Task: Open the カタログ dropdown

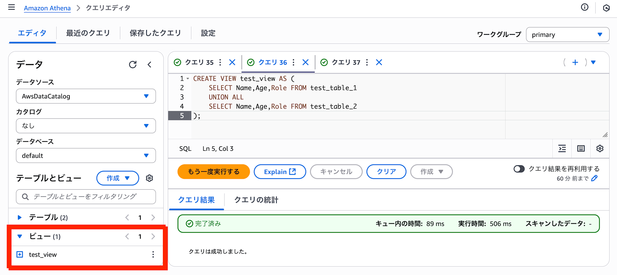Action: [86, 126]
